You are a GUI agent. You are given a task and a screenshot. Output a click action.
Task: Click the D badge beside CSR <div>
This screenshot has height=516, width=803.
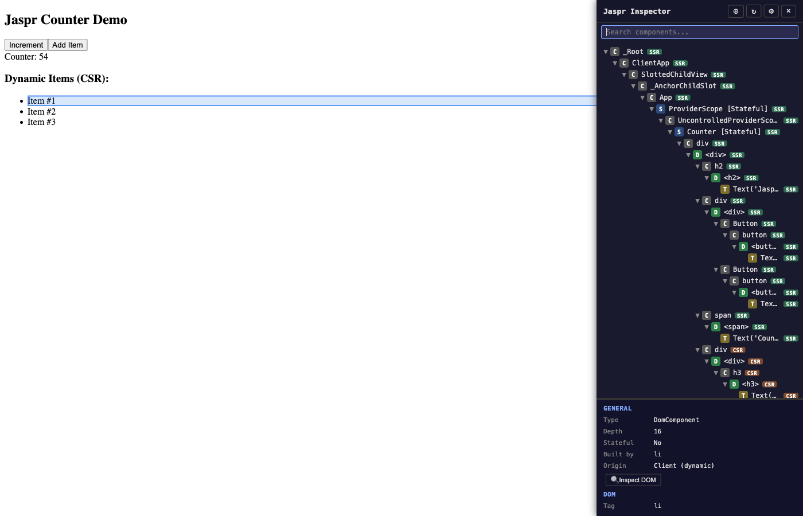[716, 361]
